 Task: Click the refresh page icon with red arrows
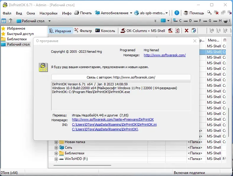(177, 31)
